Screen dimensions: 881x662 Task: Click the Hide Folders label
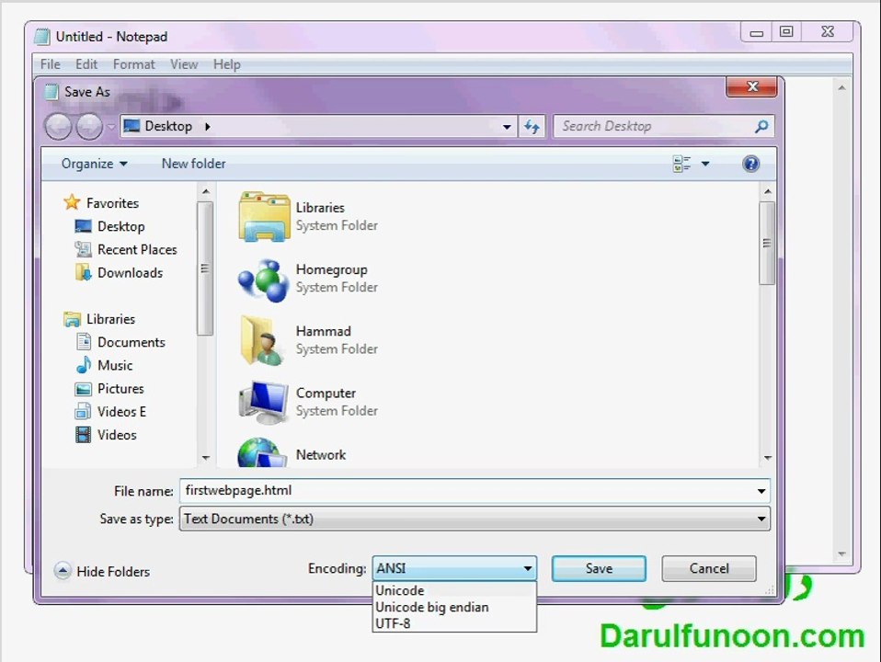pyautogui.click(x=113, y=572)
